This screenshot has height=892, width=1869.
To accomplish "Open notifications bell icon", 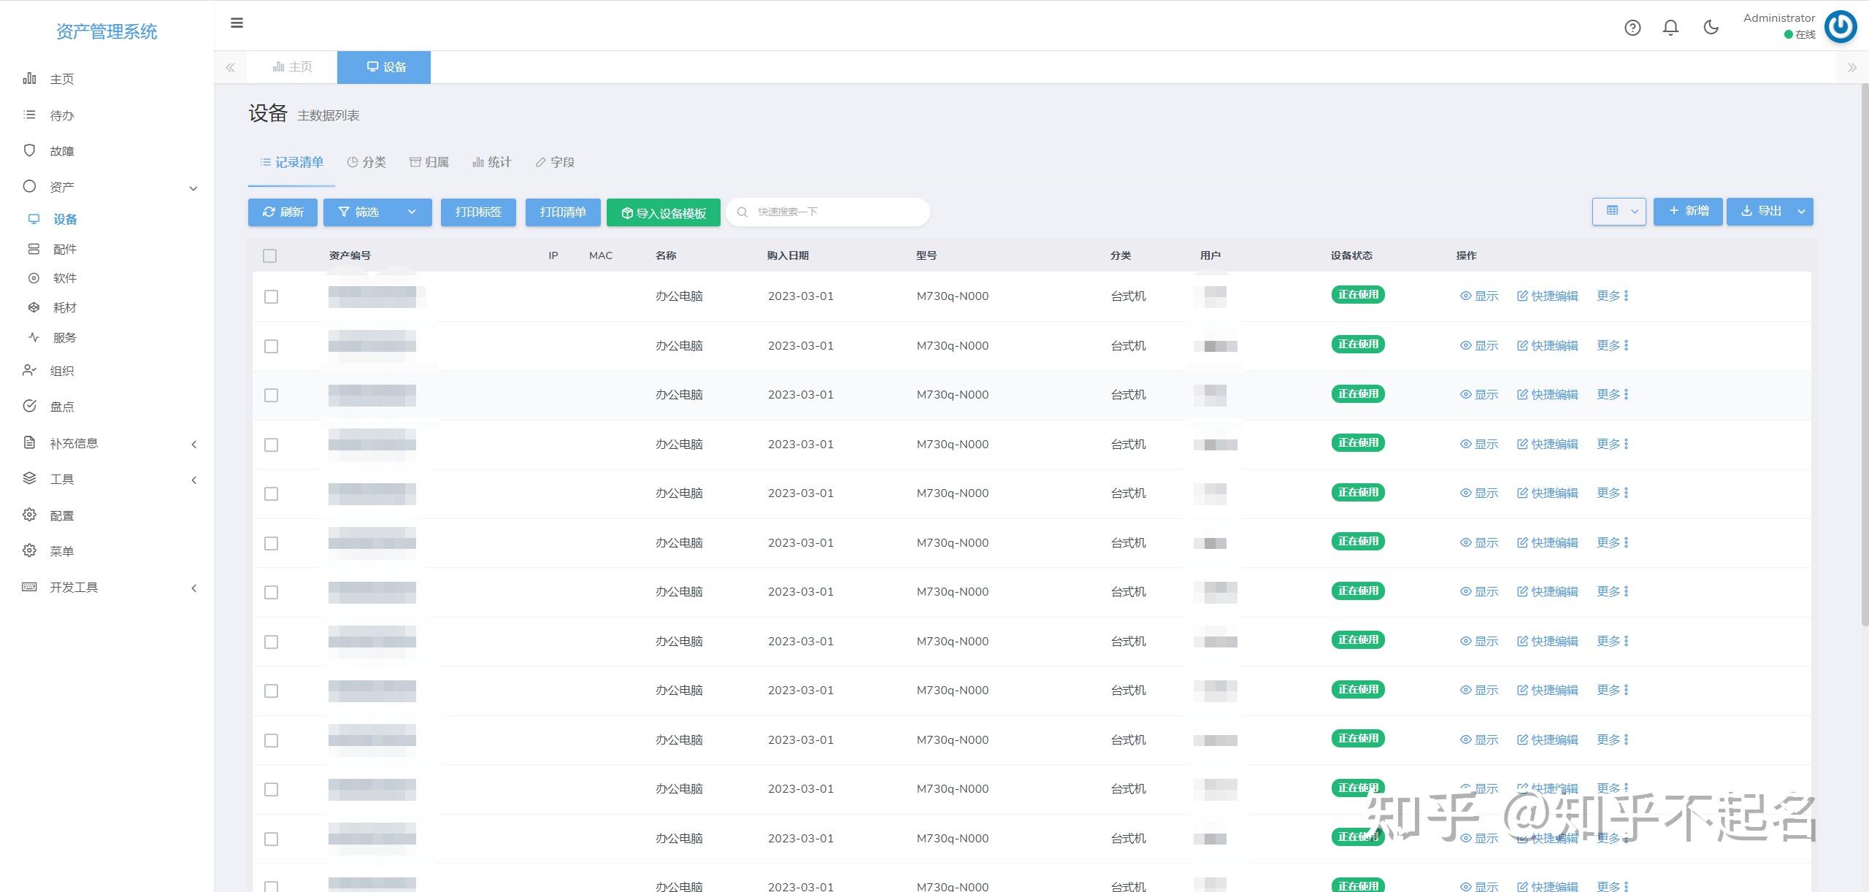I will tap(1670, 28).
